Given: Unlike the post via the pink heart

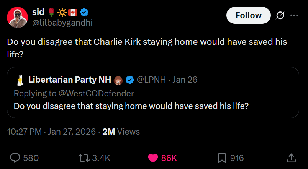Looking at the screenshot, I should point(153,158).
